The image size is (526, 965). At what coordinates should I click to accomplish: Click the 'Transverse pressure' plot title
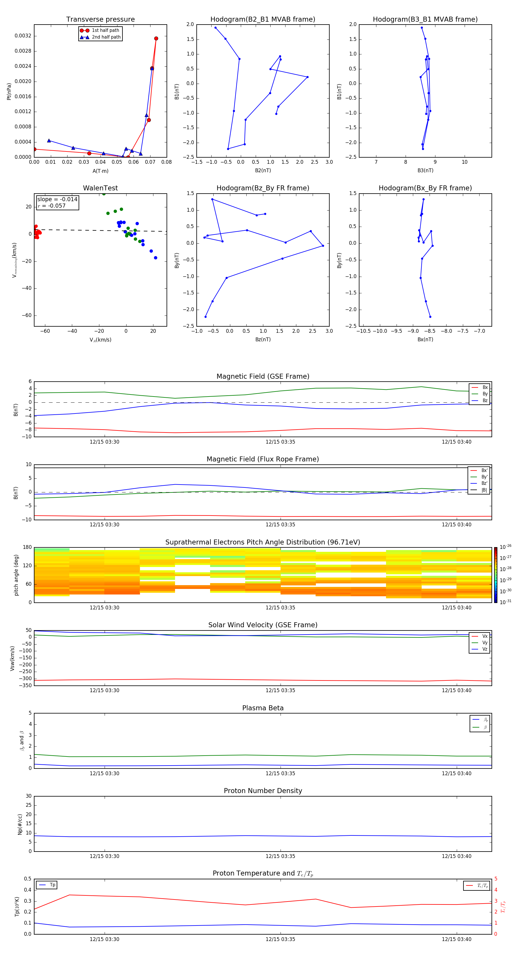tap(100, 20)
